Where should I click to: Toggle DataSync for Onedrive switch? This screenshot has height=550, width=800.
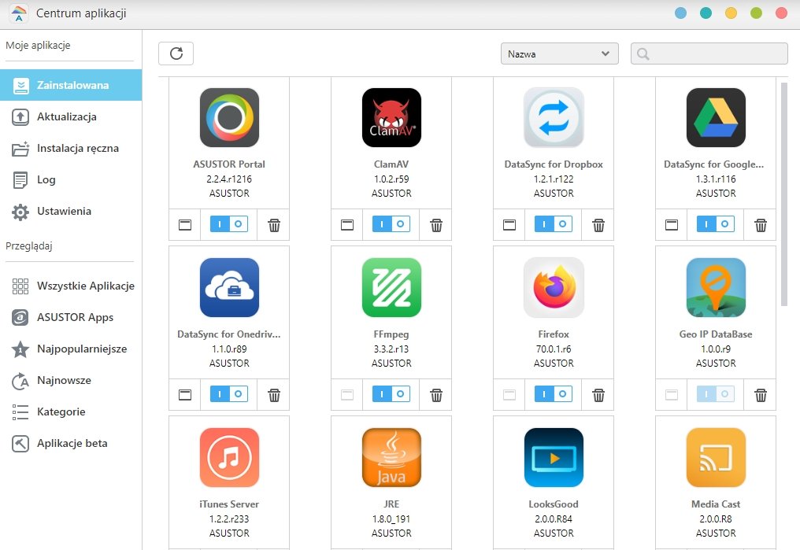(x=229, y=394)
